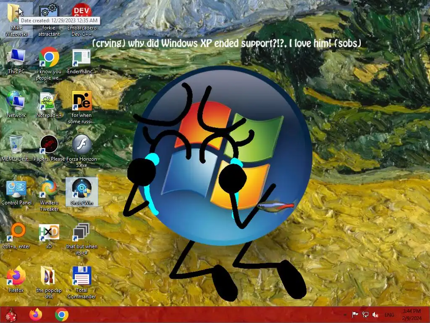Launch Papers, Please shortcut

pos(49,148)
